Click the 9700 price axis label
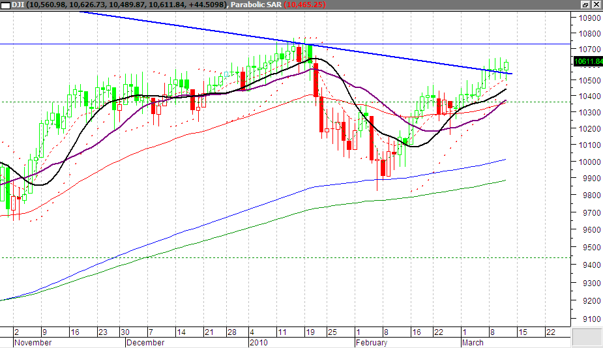The height and width of the screenshot is (348, 603). point(591,212)
